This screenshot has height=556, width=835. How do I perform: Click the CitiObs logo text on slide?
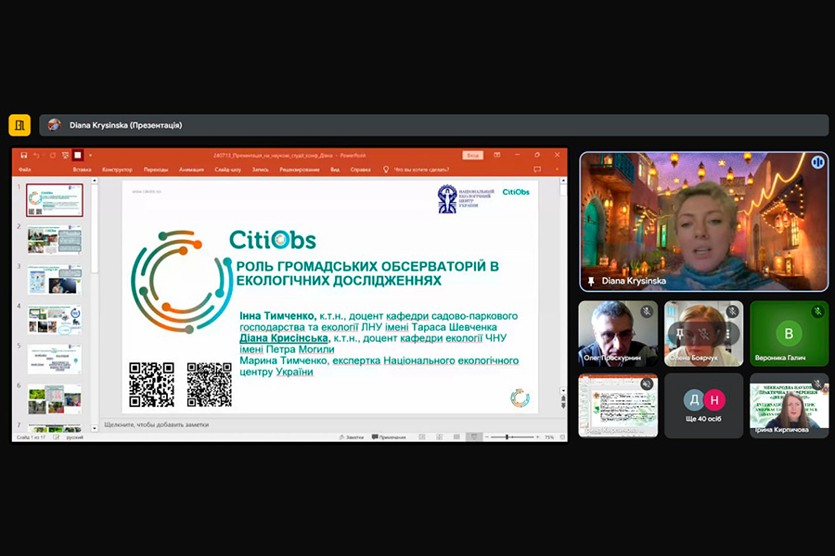tap(273, 240)
